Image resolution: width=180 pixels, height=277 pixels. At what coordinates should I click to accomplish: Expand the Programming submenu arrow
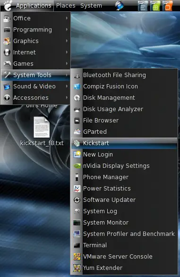point(67,29)
